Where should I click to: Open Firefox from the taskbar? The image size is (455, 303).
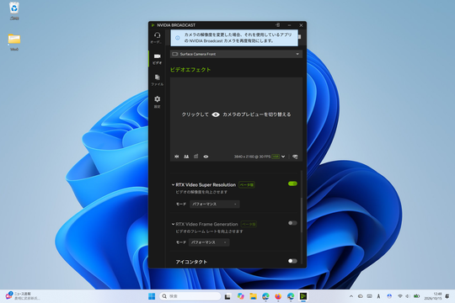click(x=278, y=296)
